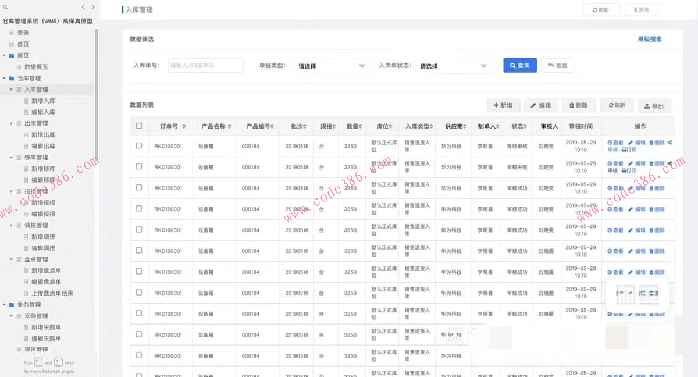Click the share icon in the first row operations
The height and width of the screenshot is (377, 698).
[x=669, y=143]
